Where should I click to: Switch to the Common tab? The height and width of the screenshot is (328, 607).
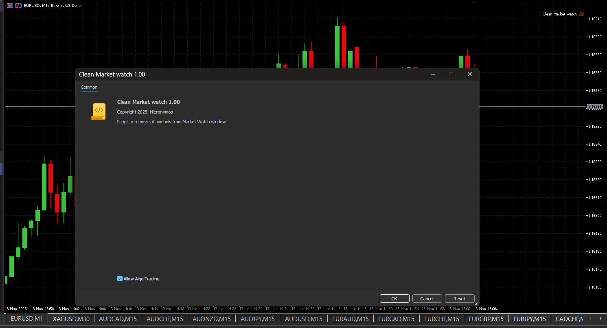point(89,87)
